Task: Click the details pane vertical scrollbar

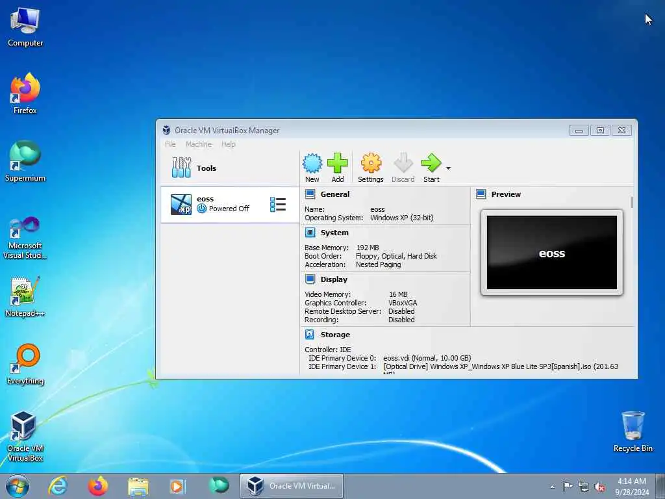Action: point(632,203)
